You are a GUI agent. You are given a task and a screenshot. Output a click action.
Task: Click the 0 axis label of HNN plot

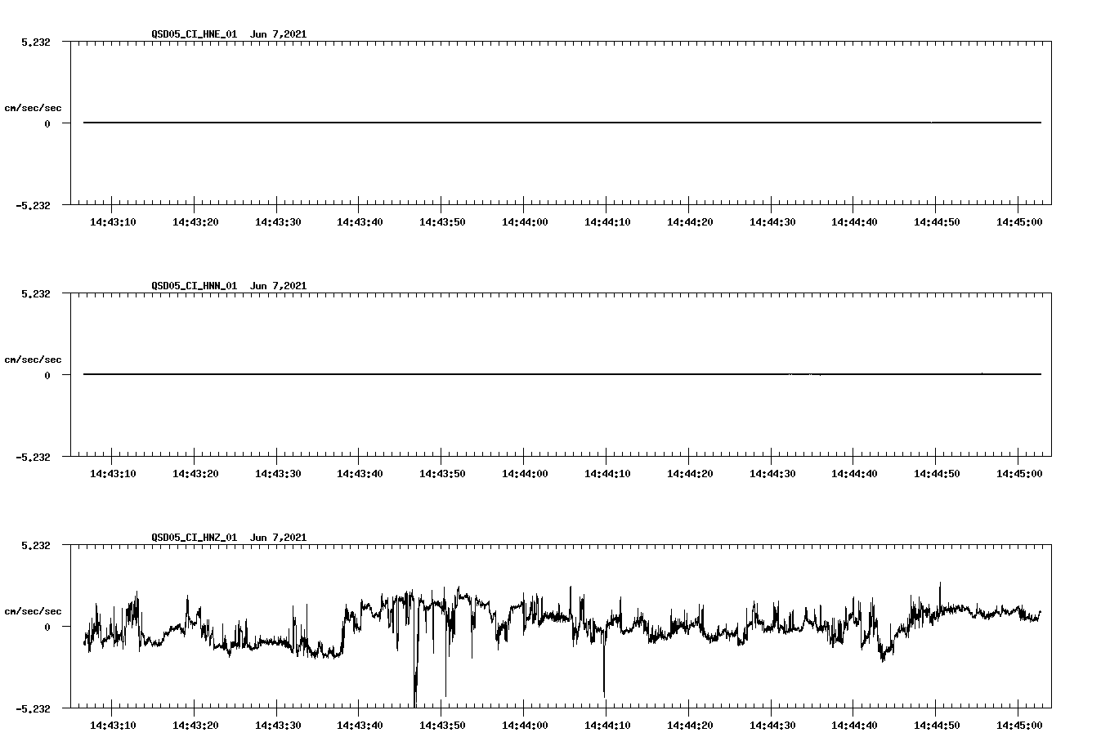47,375
